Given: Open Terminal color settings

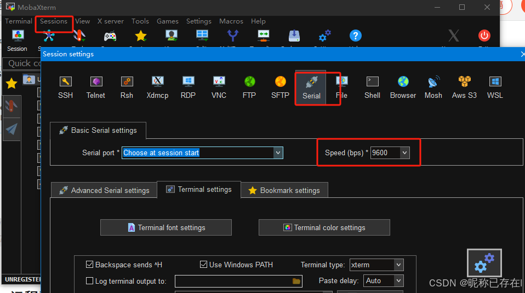Looking at the screenshot, I should [x=324, y=227].
